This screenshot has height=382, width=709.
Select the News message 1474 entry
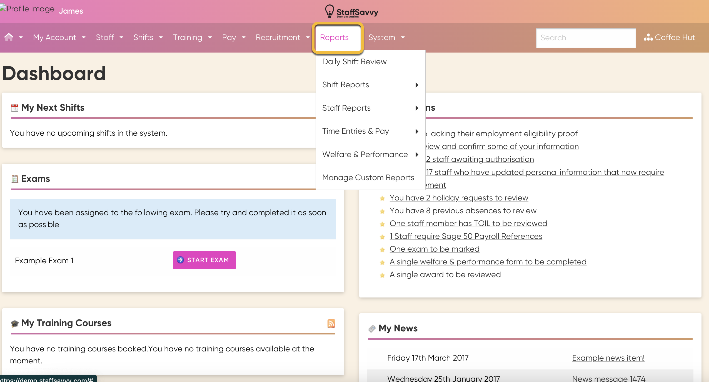point(609,379)
